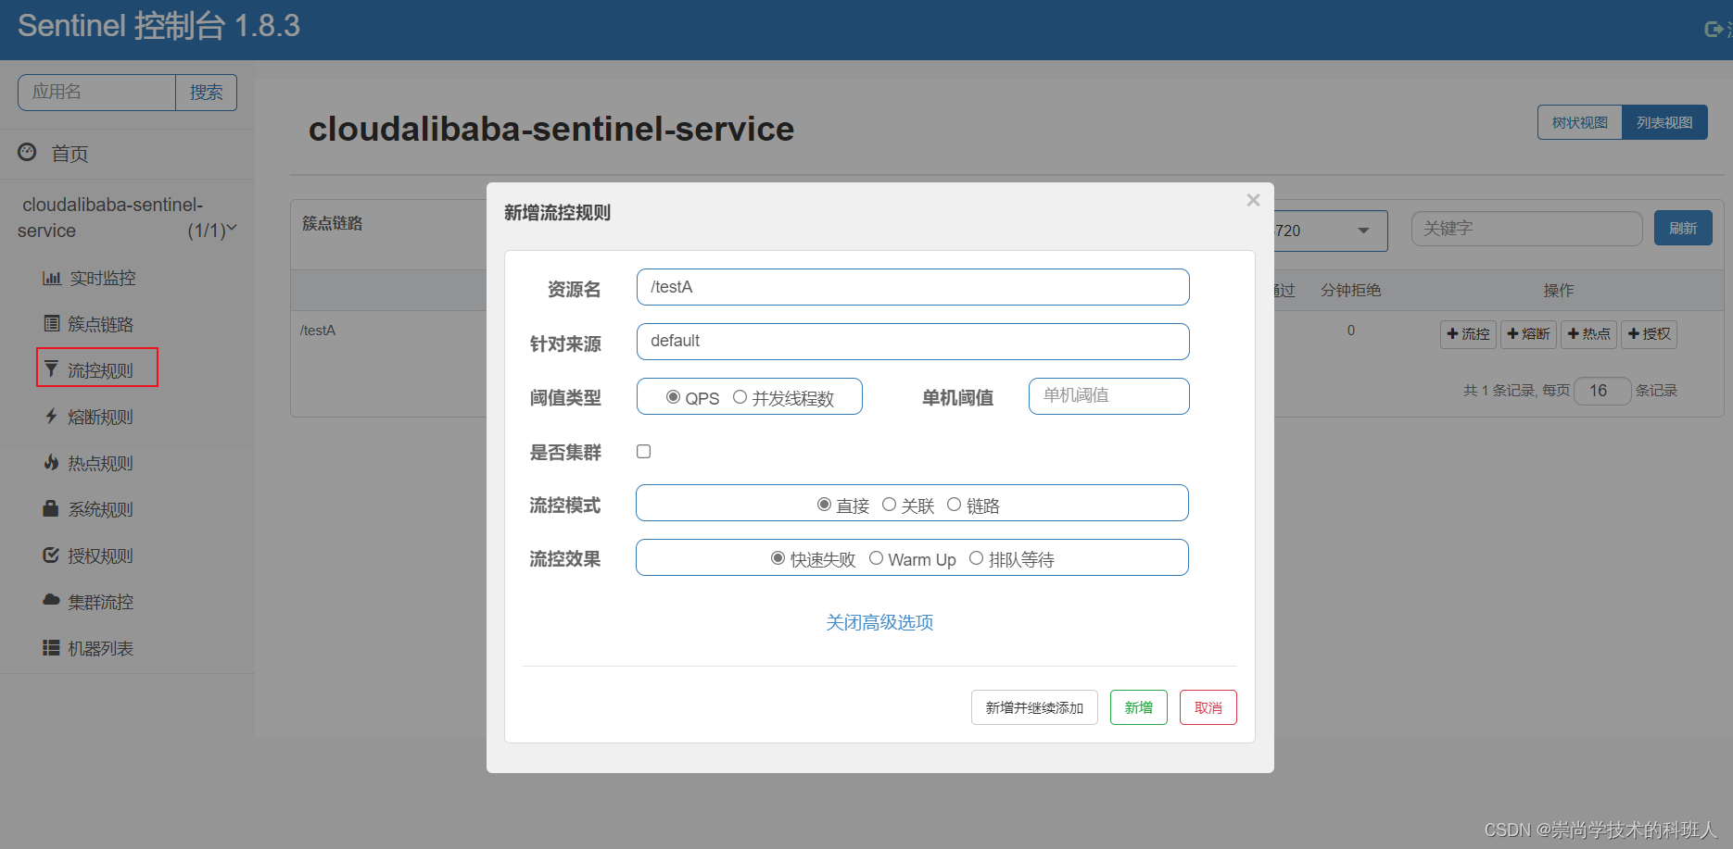This screenshot has width=1733, height=849.
Task: Click +授权 button for /testA row
Action: coord(1650,334)
